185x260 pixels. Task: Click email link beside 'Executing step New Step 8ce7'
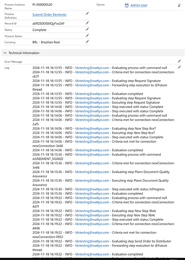pyautogui.click(x=92, y=133)
